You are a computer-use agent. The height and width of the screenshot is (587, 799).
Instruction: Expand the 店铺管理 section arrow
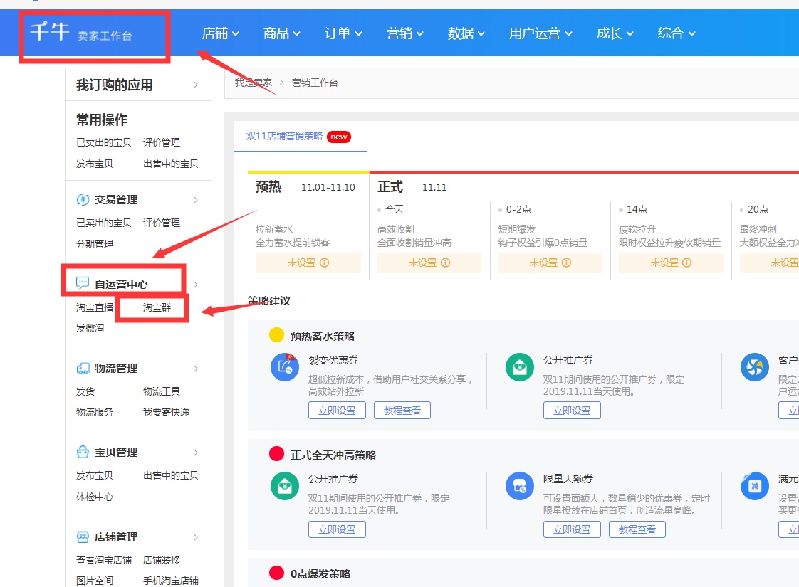coord(196,537)
